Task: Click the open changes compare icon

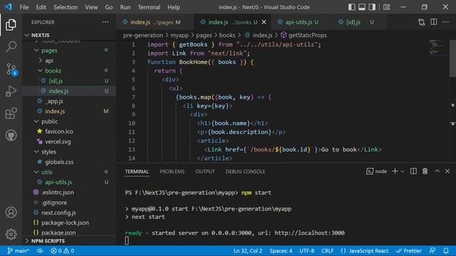Action: (x=421, y=22)
